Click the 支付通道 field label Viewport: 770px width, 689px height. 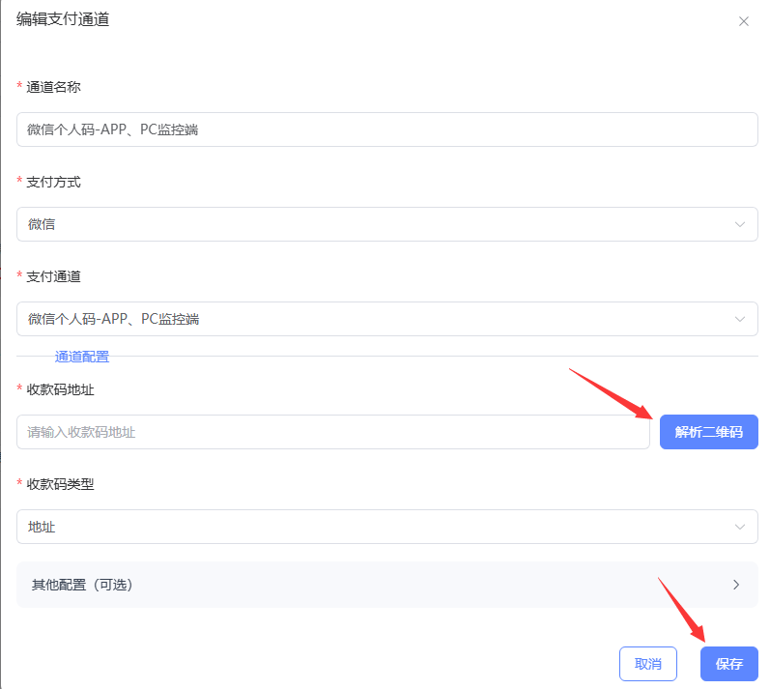pyautogui.click(x=53, y=276)
